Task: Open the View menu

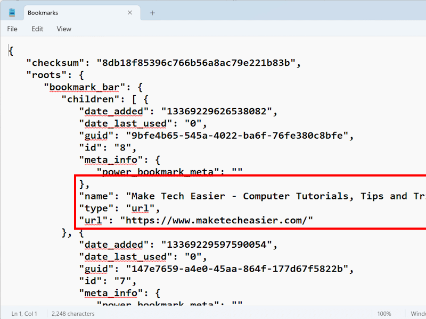Action: (63, 29)
